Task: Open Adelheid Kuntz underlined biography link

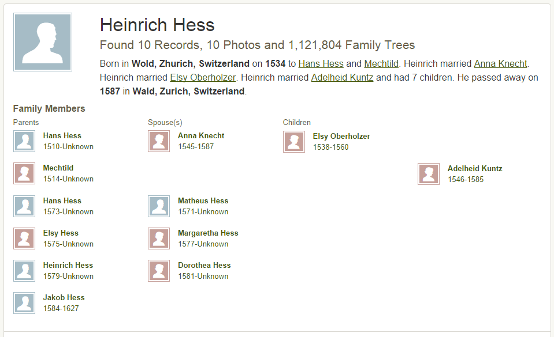Action: pos(342,78)
